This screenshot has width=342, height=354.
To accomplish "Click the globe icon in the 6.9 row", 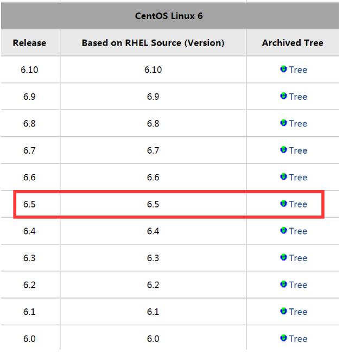I will 283,96.
